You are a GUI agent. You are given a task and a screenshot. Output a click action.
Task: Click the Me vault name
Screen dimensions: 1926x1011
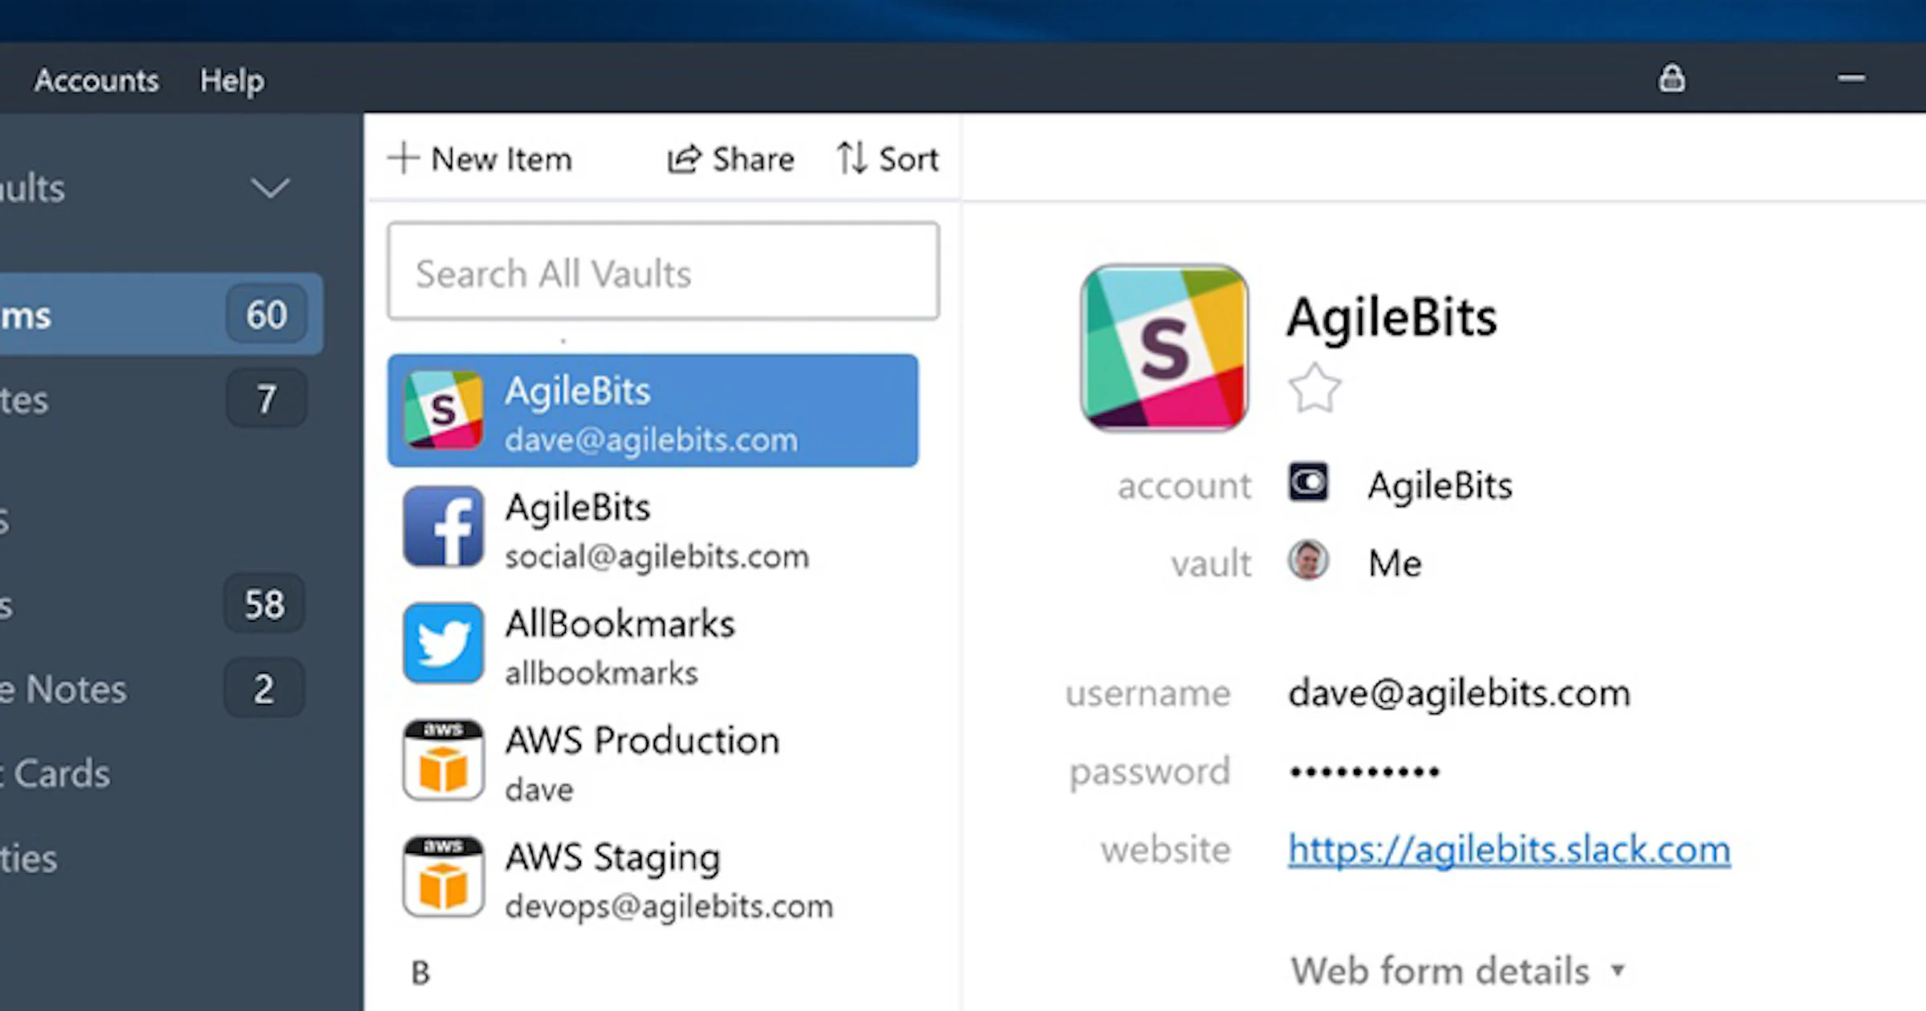(1395, 562)
